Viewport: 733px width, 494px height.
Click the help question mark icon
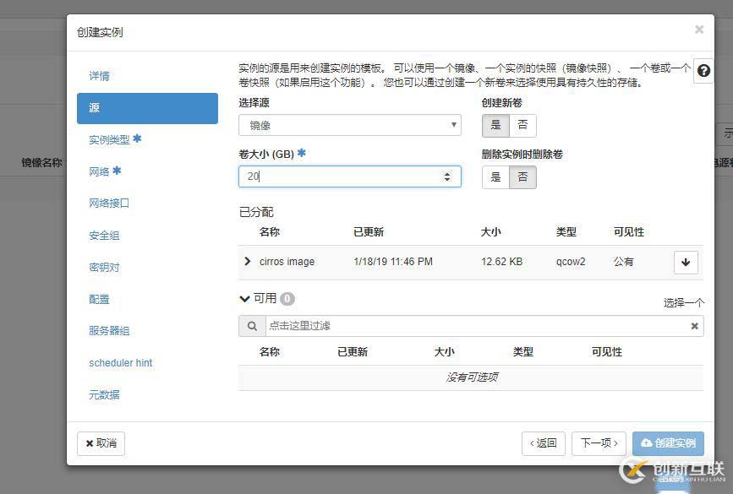point(703,72)
